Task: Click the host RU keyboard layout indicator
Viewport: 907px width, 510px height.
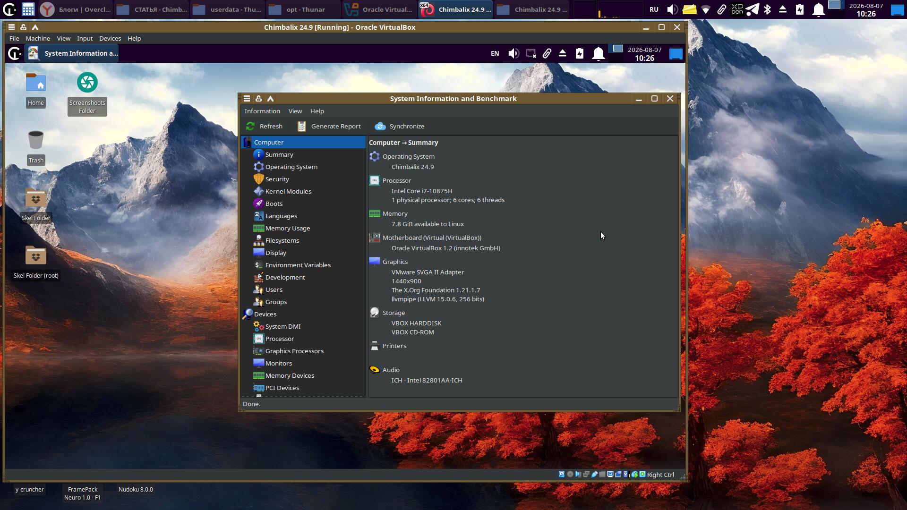Action: [x=654, y=9]
